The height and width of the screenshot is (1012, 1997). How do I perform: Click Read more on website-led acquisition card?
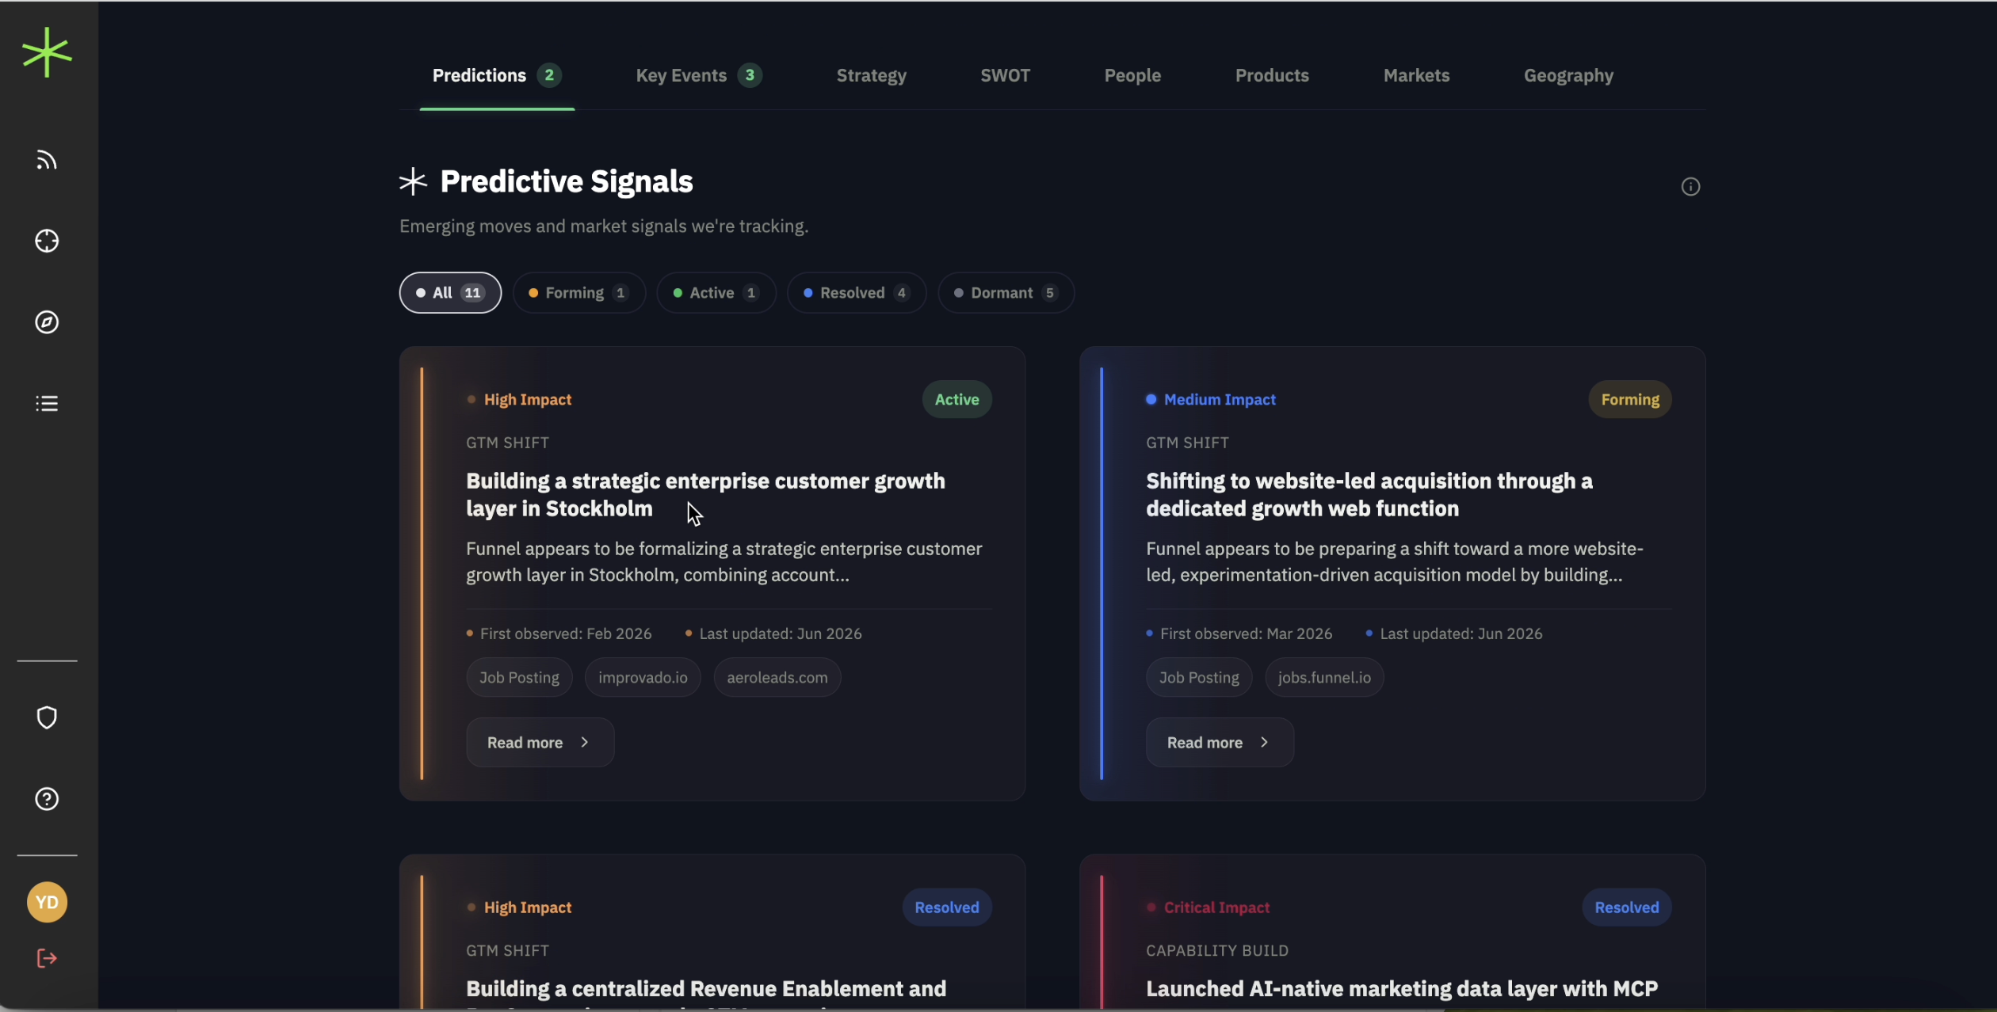(1220, 743)
